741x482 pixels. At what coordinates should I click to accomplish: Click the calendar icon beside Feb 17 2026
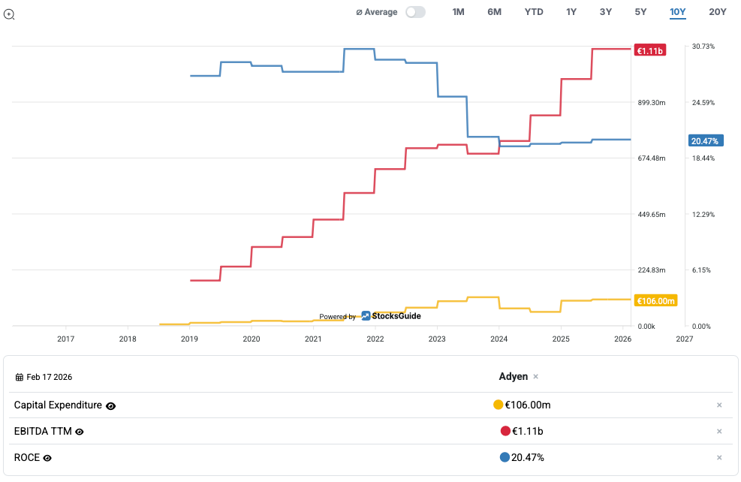20,377
